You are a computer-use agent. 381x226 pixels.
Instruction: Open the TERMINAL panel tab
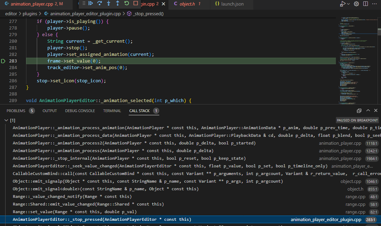[112, 111]
